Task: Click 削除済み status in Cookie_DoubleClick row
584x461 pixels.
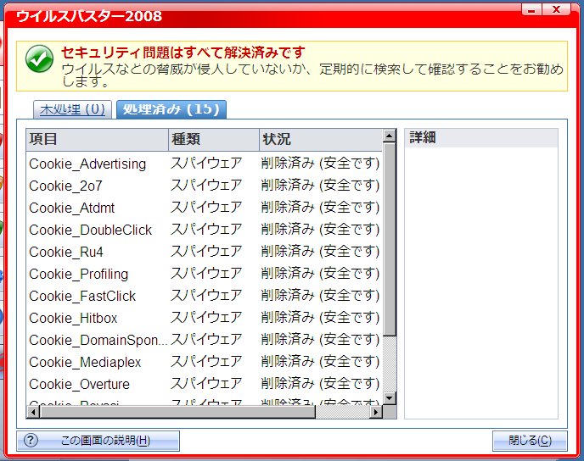Action: 320,230
